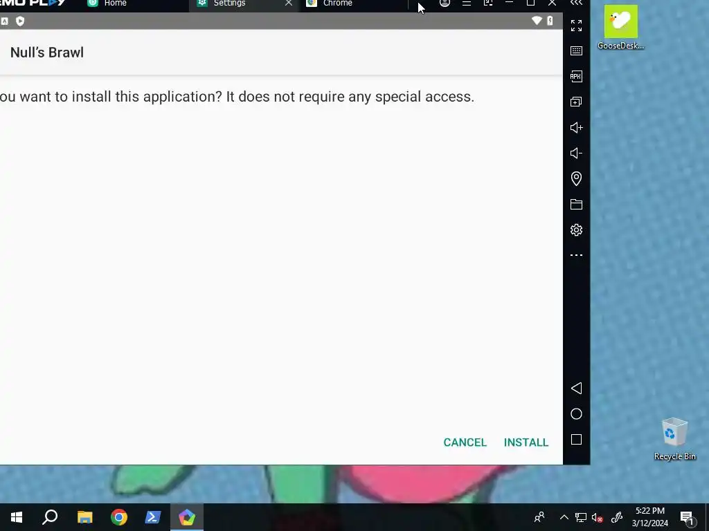Click CANCEL on the install prompt
Image resolution: width=709 pixels, height=531 pixels.
click(465, 442)
